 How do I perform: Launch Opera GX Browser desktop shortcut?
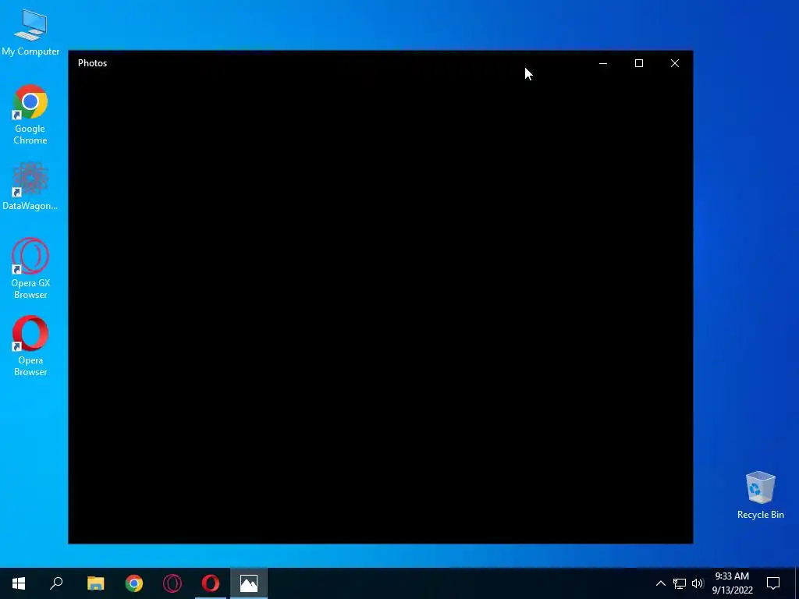pyautogui.click(x=30, y=268)
